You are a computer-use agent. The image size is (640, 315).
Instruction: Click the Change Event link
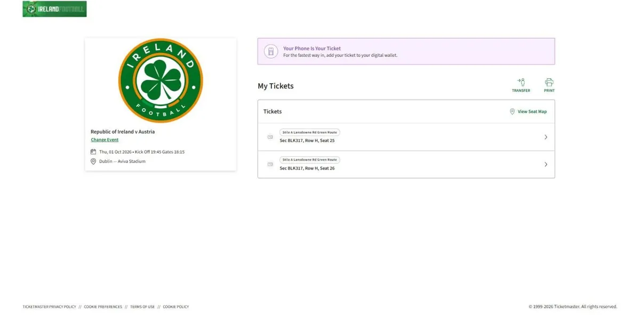[105, 140]
